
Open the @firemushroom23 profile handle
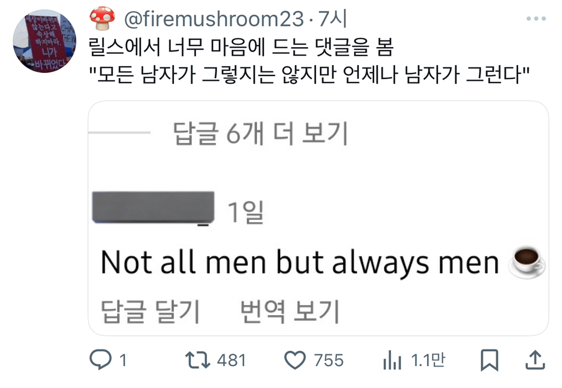pos(213,20)
